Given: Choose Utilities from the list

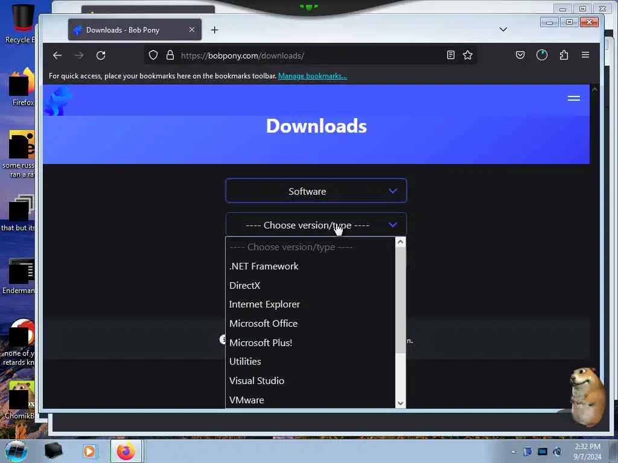Looking at the screenshot, I should point(310,362).
